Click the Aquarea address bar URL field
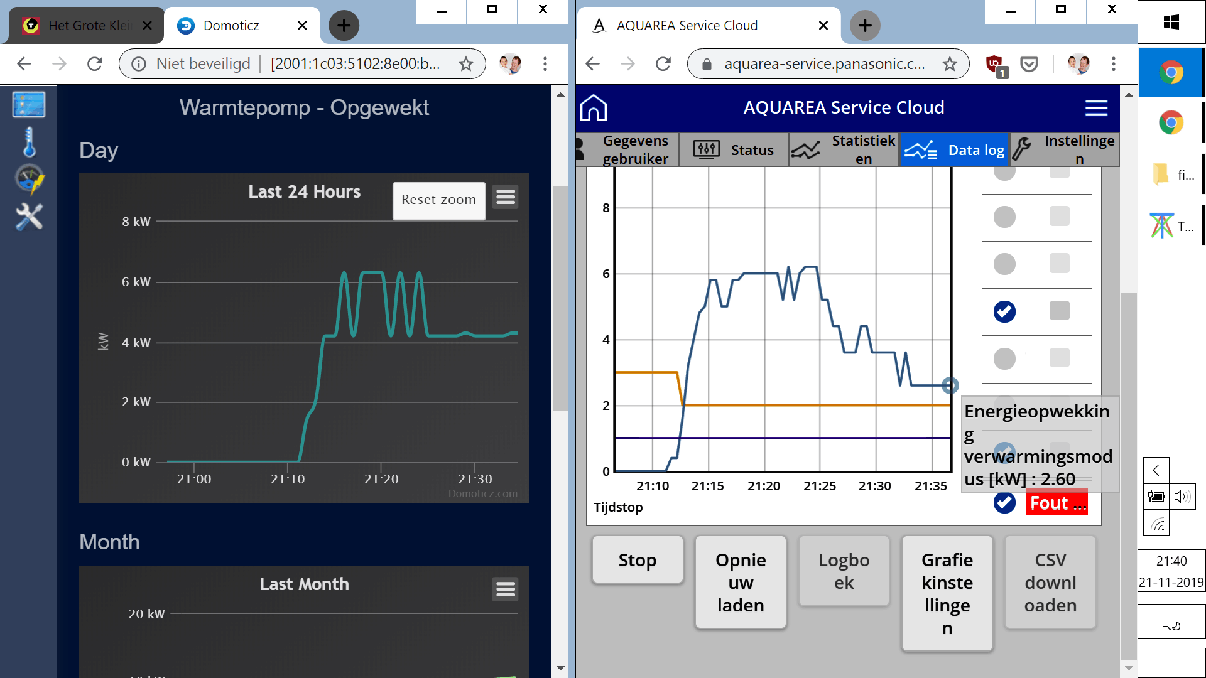 (823, 63)
